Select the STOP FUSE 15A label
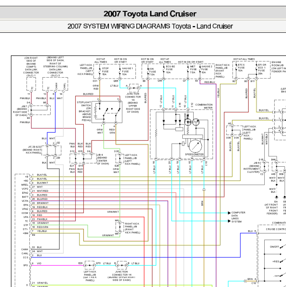The width and height of the screenshot is (286, 287). 105,71
